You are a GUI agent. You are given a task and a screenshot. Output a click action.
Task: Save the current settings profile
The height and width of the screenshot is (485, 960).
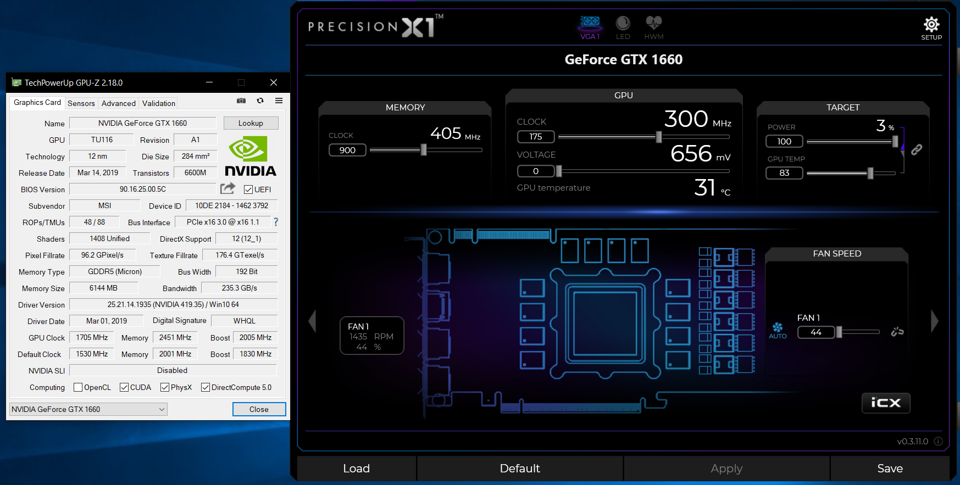click(890, 469)
